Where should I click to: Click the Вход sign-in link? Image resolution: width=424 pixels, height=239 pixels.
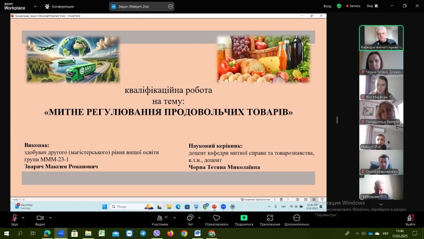[327, 6]
